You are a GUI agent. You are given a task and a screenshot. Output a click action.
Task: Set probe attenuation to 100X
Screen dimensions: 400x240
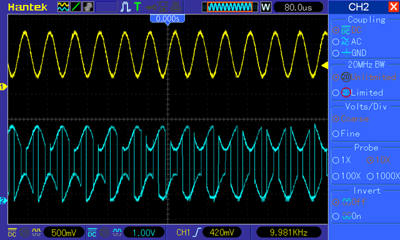[347, 176]
